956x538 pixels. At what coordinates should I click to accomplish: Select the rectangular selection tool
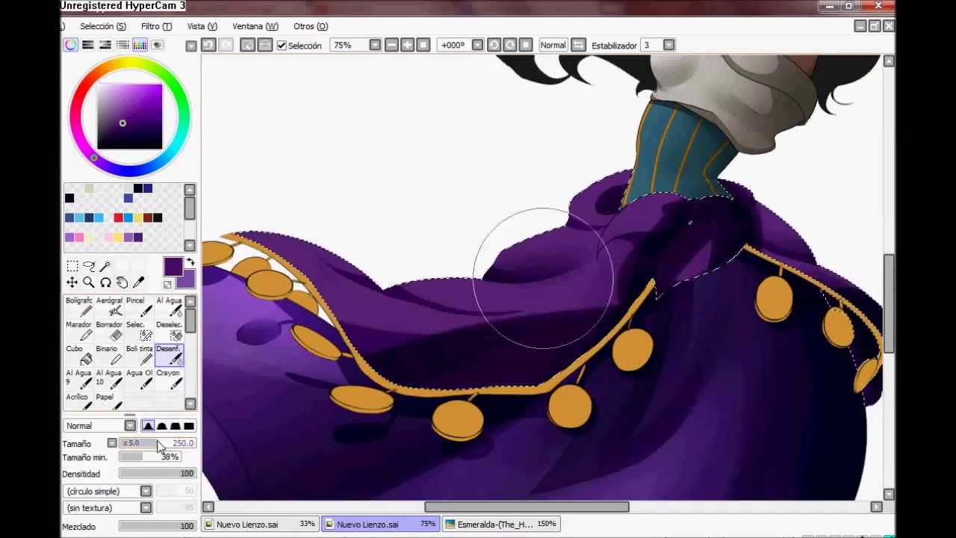click(72, 266)
